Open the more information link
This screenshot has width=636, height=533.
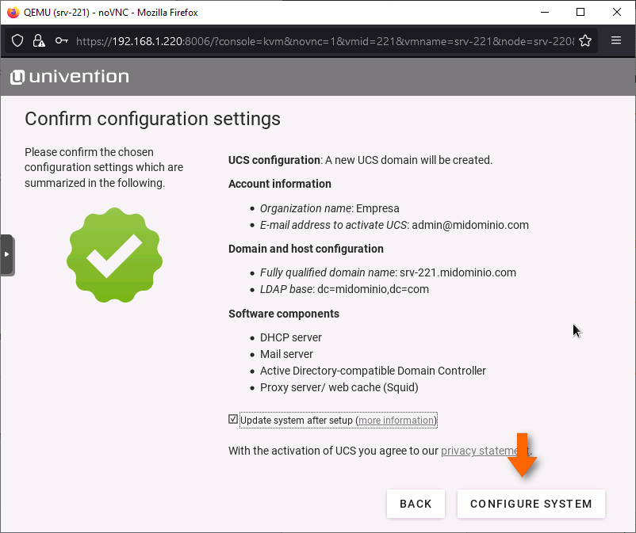[397, 421]
